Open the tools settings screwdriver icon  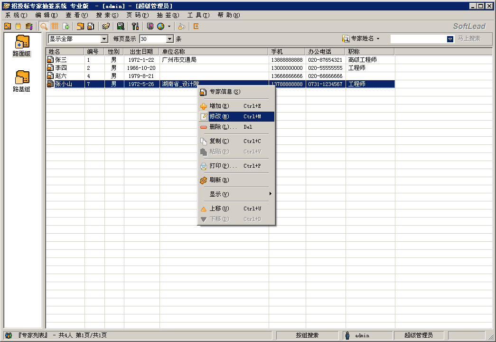(135, 26)
